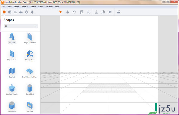Open the Shapes panel with the orange plus icon
179x115 pixels.
coord(4,12)
